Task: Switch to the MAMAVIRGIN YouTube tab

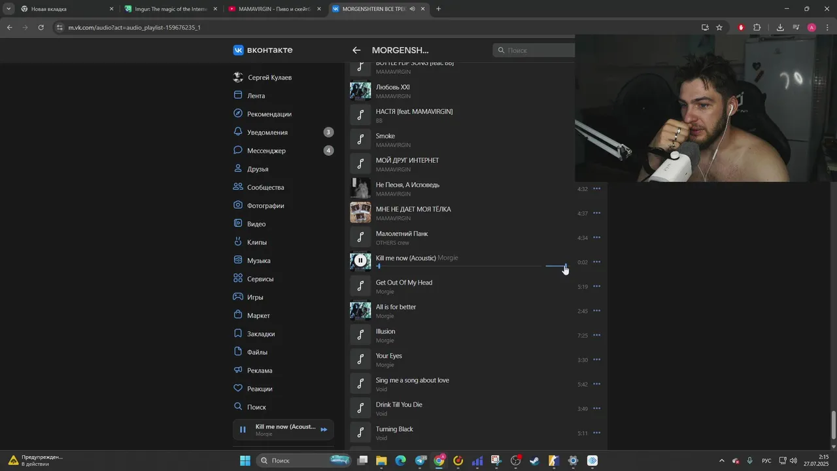Action: tap(275, 9)
